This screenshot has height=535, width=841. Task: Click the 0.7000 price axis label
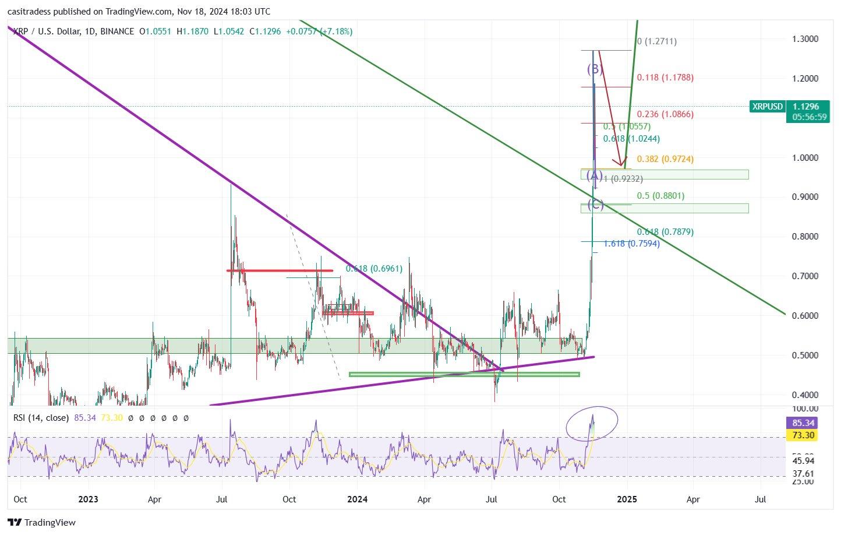click(805, 276)
